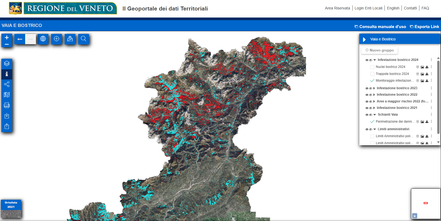Uncheck the Perimetrazione dei danni layer
The image size is (441, 221).
click(x=372, y=122)
